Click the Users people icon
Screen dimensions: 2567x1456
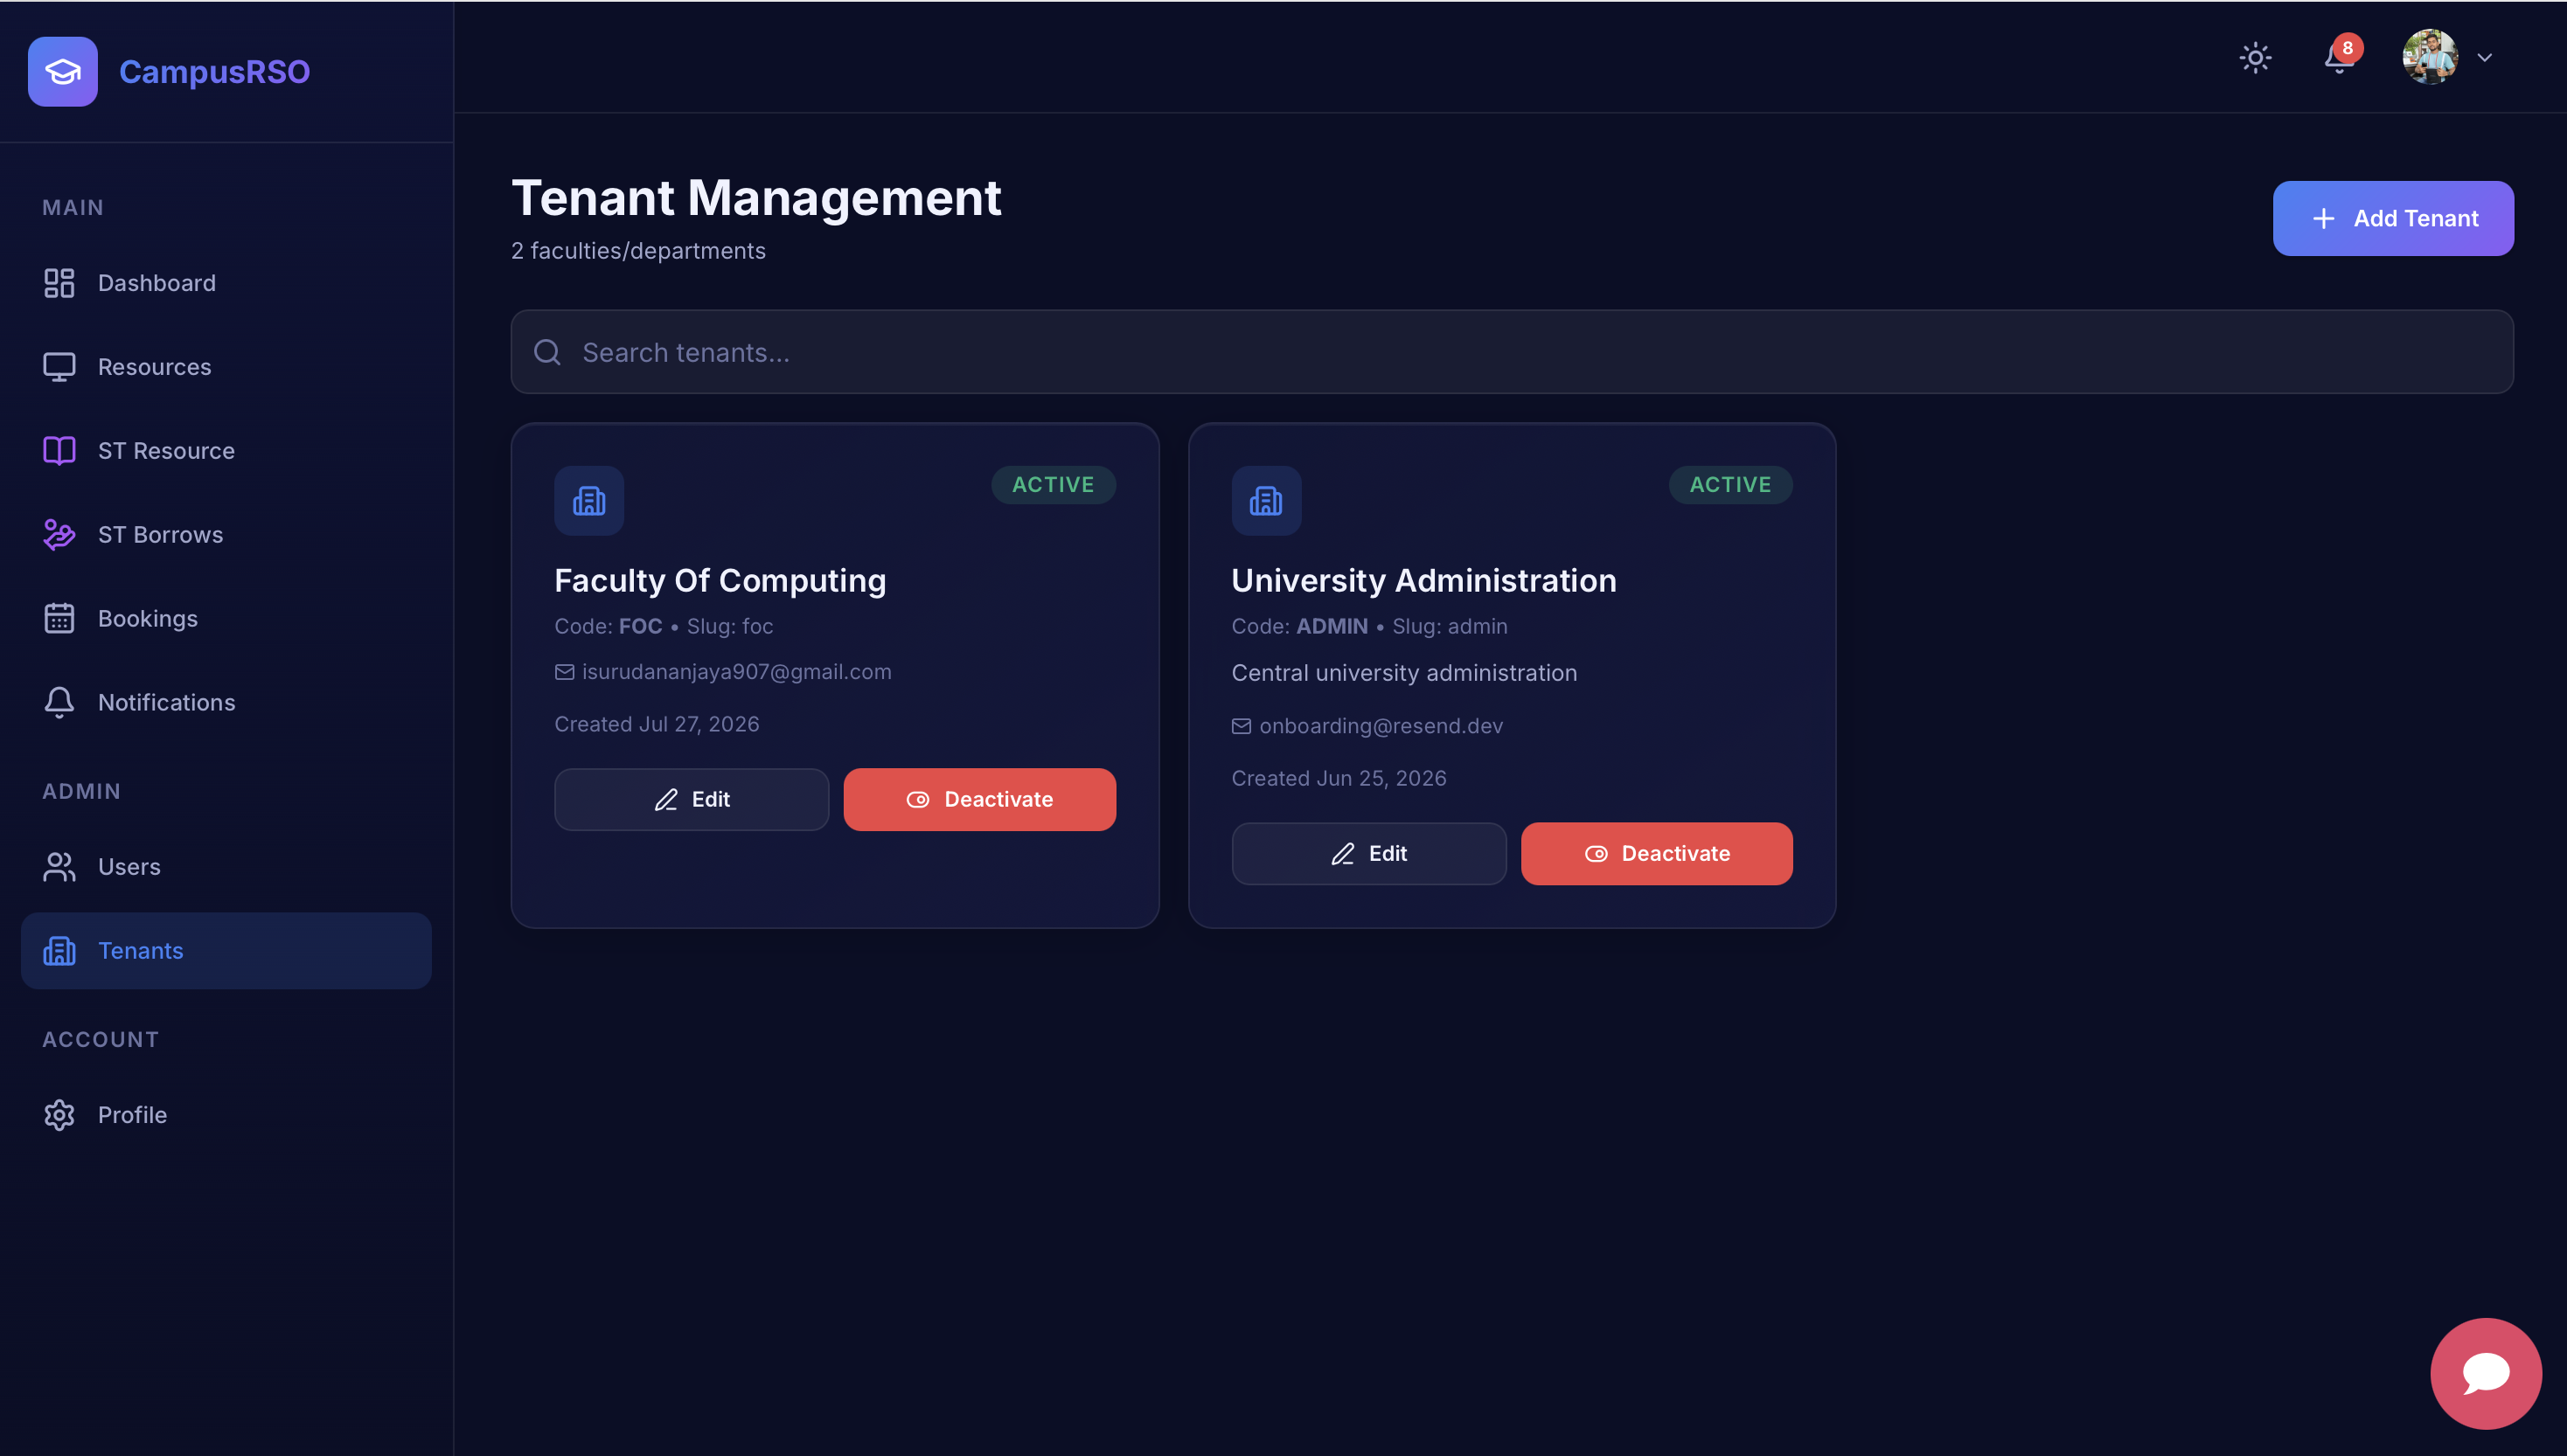[59, 867]
